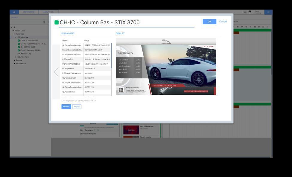The width and height of the screenshot is (292, 177).
Task: Click the green status square beside the dialog title
Action: coord(57,22)
